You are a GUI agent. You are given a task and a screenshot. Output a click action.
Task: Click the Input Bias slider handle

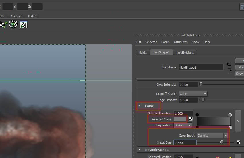(222, 142)
